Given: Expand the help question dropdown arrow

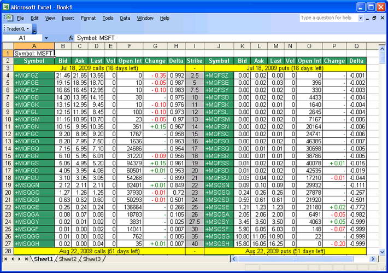Looking at the screenshot, I should pyautogui.click(x=361, y=18).
